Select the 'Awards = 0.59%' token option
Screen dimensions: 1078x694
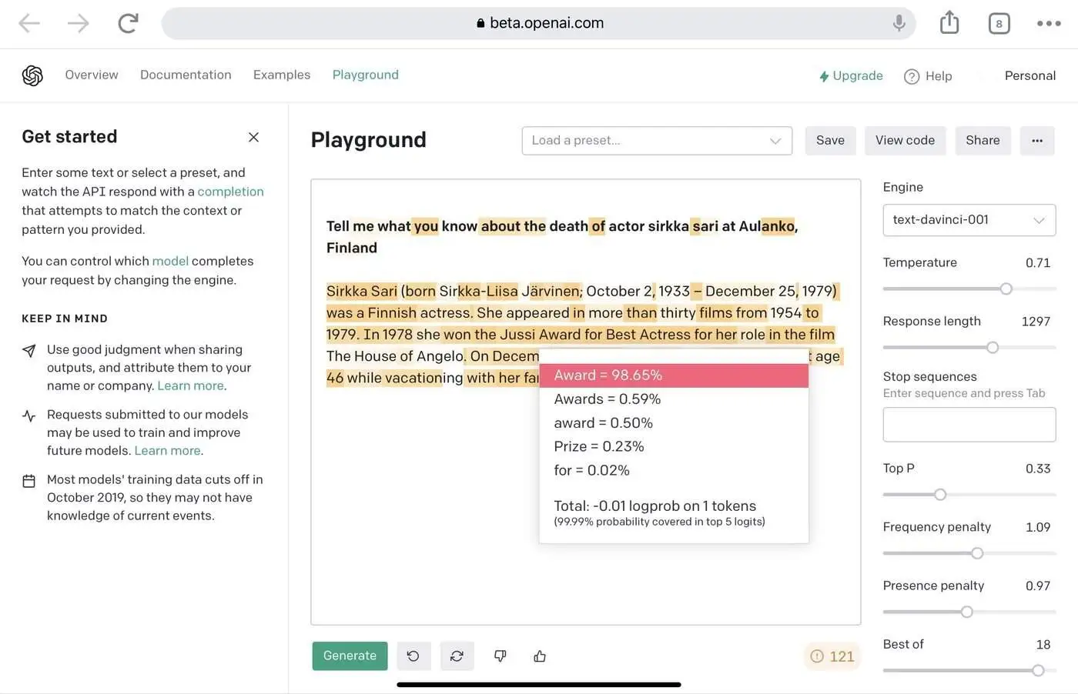click(x=674, y=399)
